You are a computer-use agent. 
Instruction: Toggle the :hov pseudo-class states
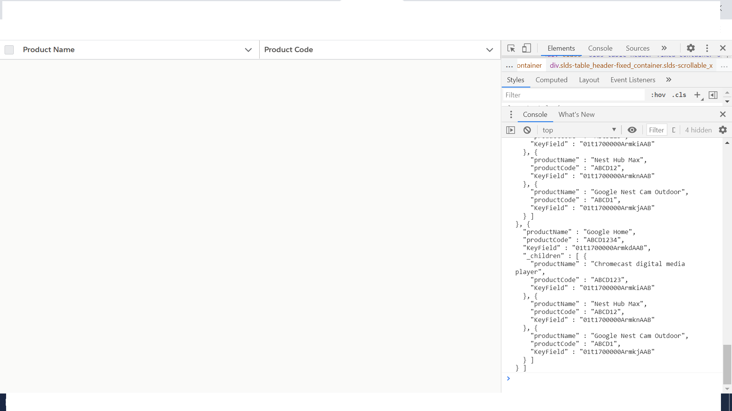[658, 95]
